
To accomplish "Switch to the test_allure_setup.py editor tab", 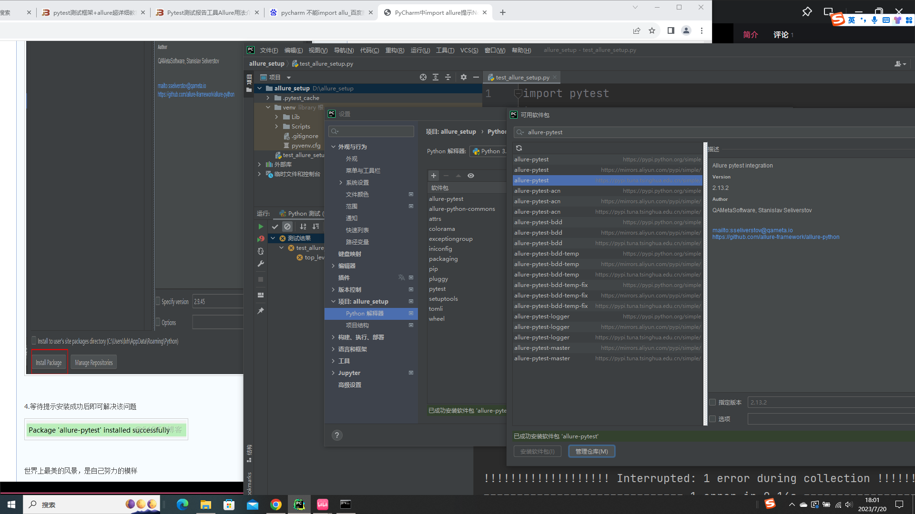I will click(x=522, y=77).
